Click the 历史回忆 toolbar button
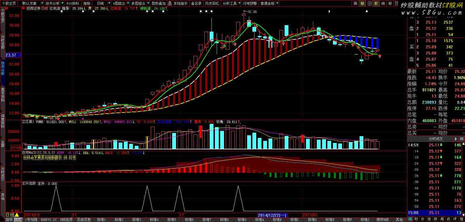Screen dimensions: 465x222 click(x=212, y=4)
